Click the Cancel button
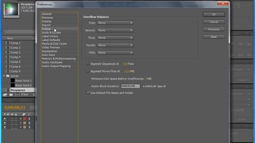 coord(214,22)
